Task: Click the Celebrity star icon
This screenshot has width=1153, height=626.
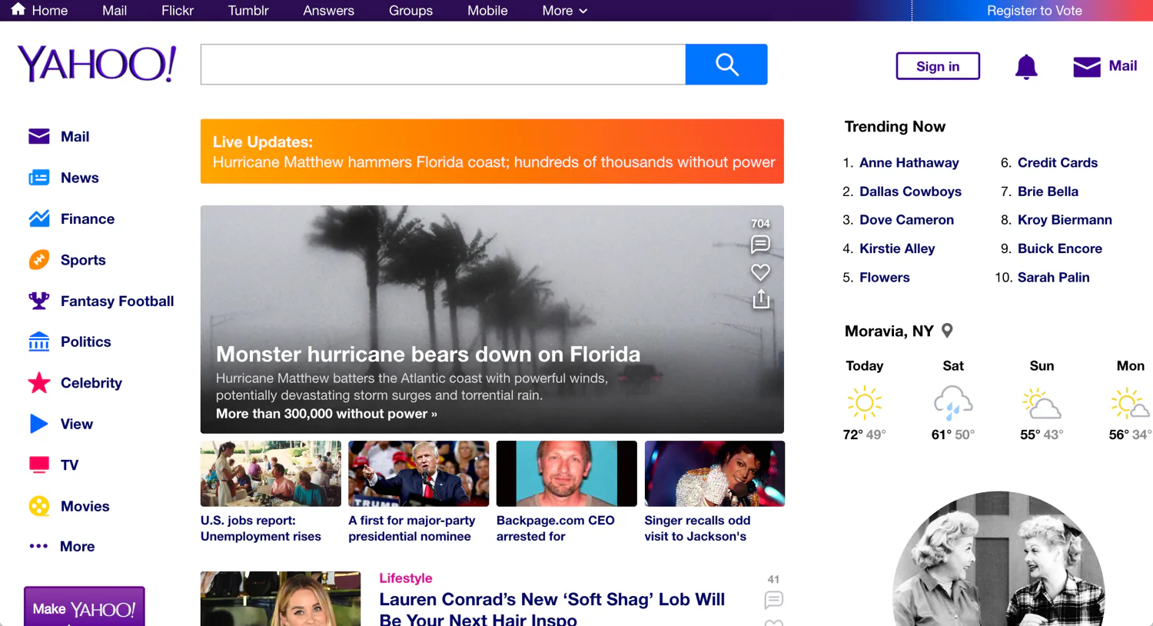Action: [x=39, y=382]
